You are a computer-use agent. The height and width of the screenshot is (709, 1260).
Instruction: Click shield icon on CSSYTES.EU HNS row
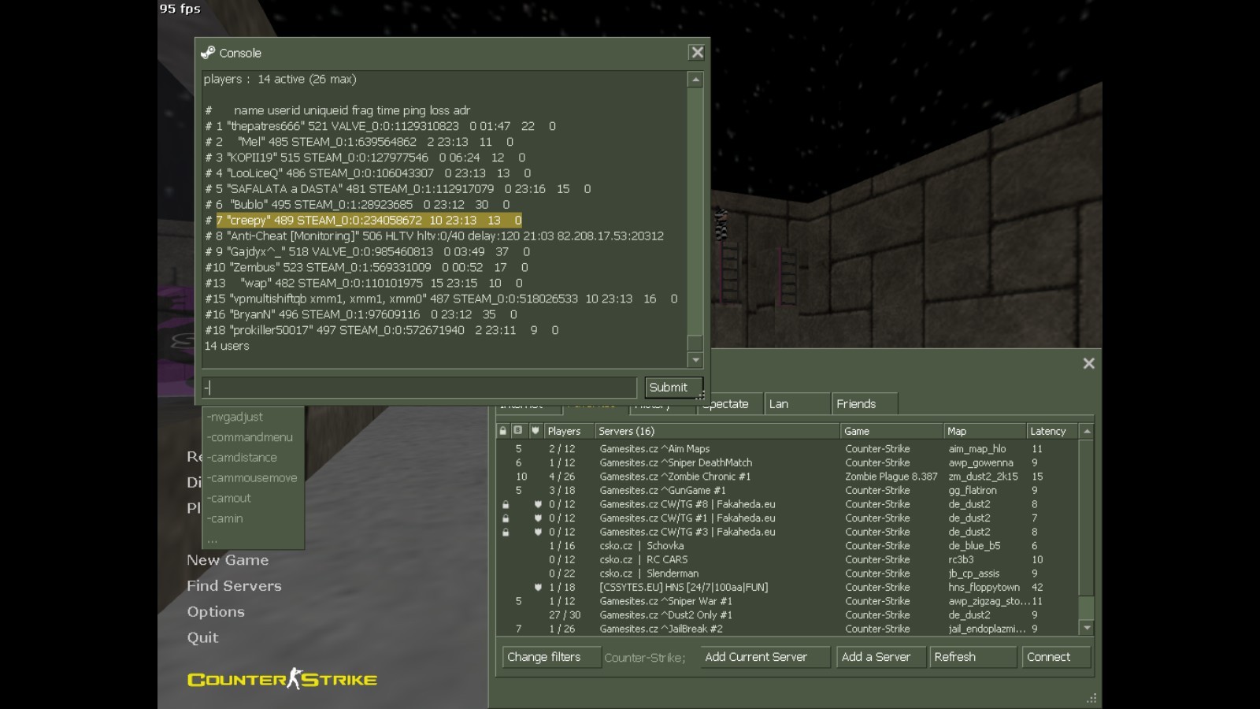click(538, 587)
